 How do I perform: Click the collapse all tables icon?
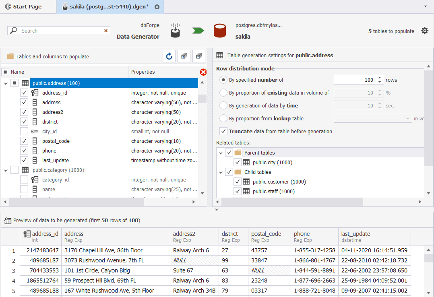pos(199,56)
